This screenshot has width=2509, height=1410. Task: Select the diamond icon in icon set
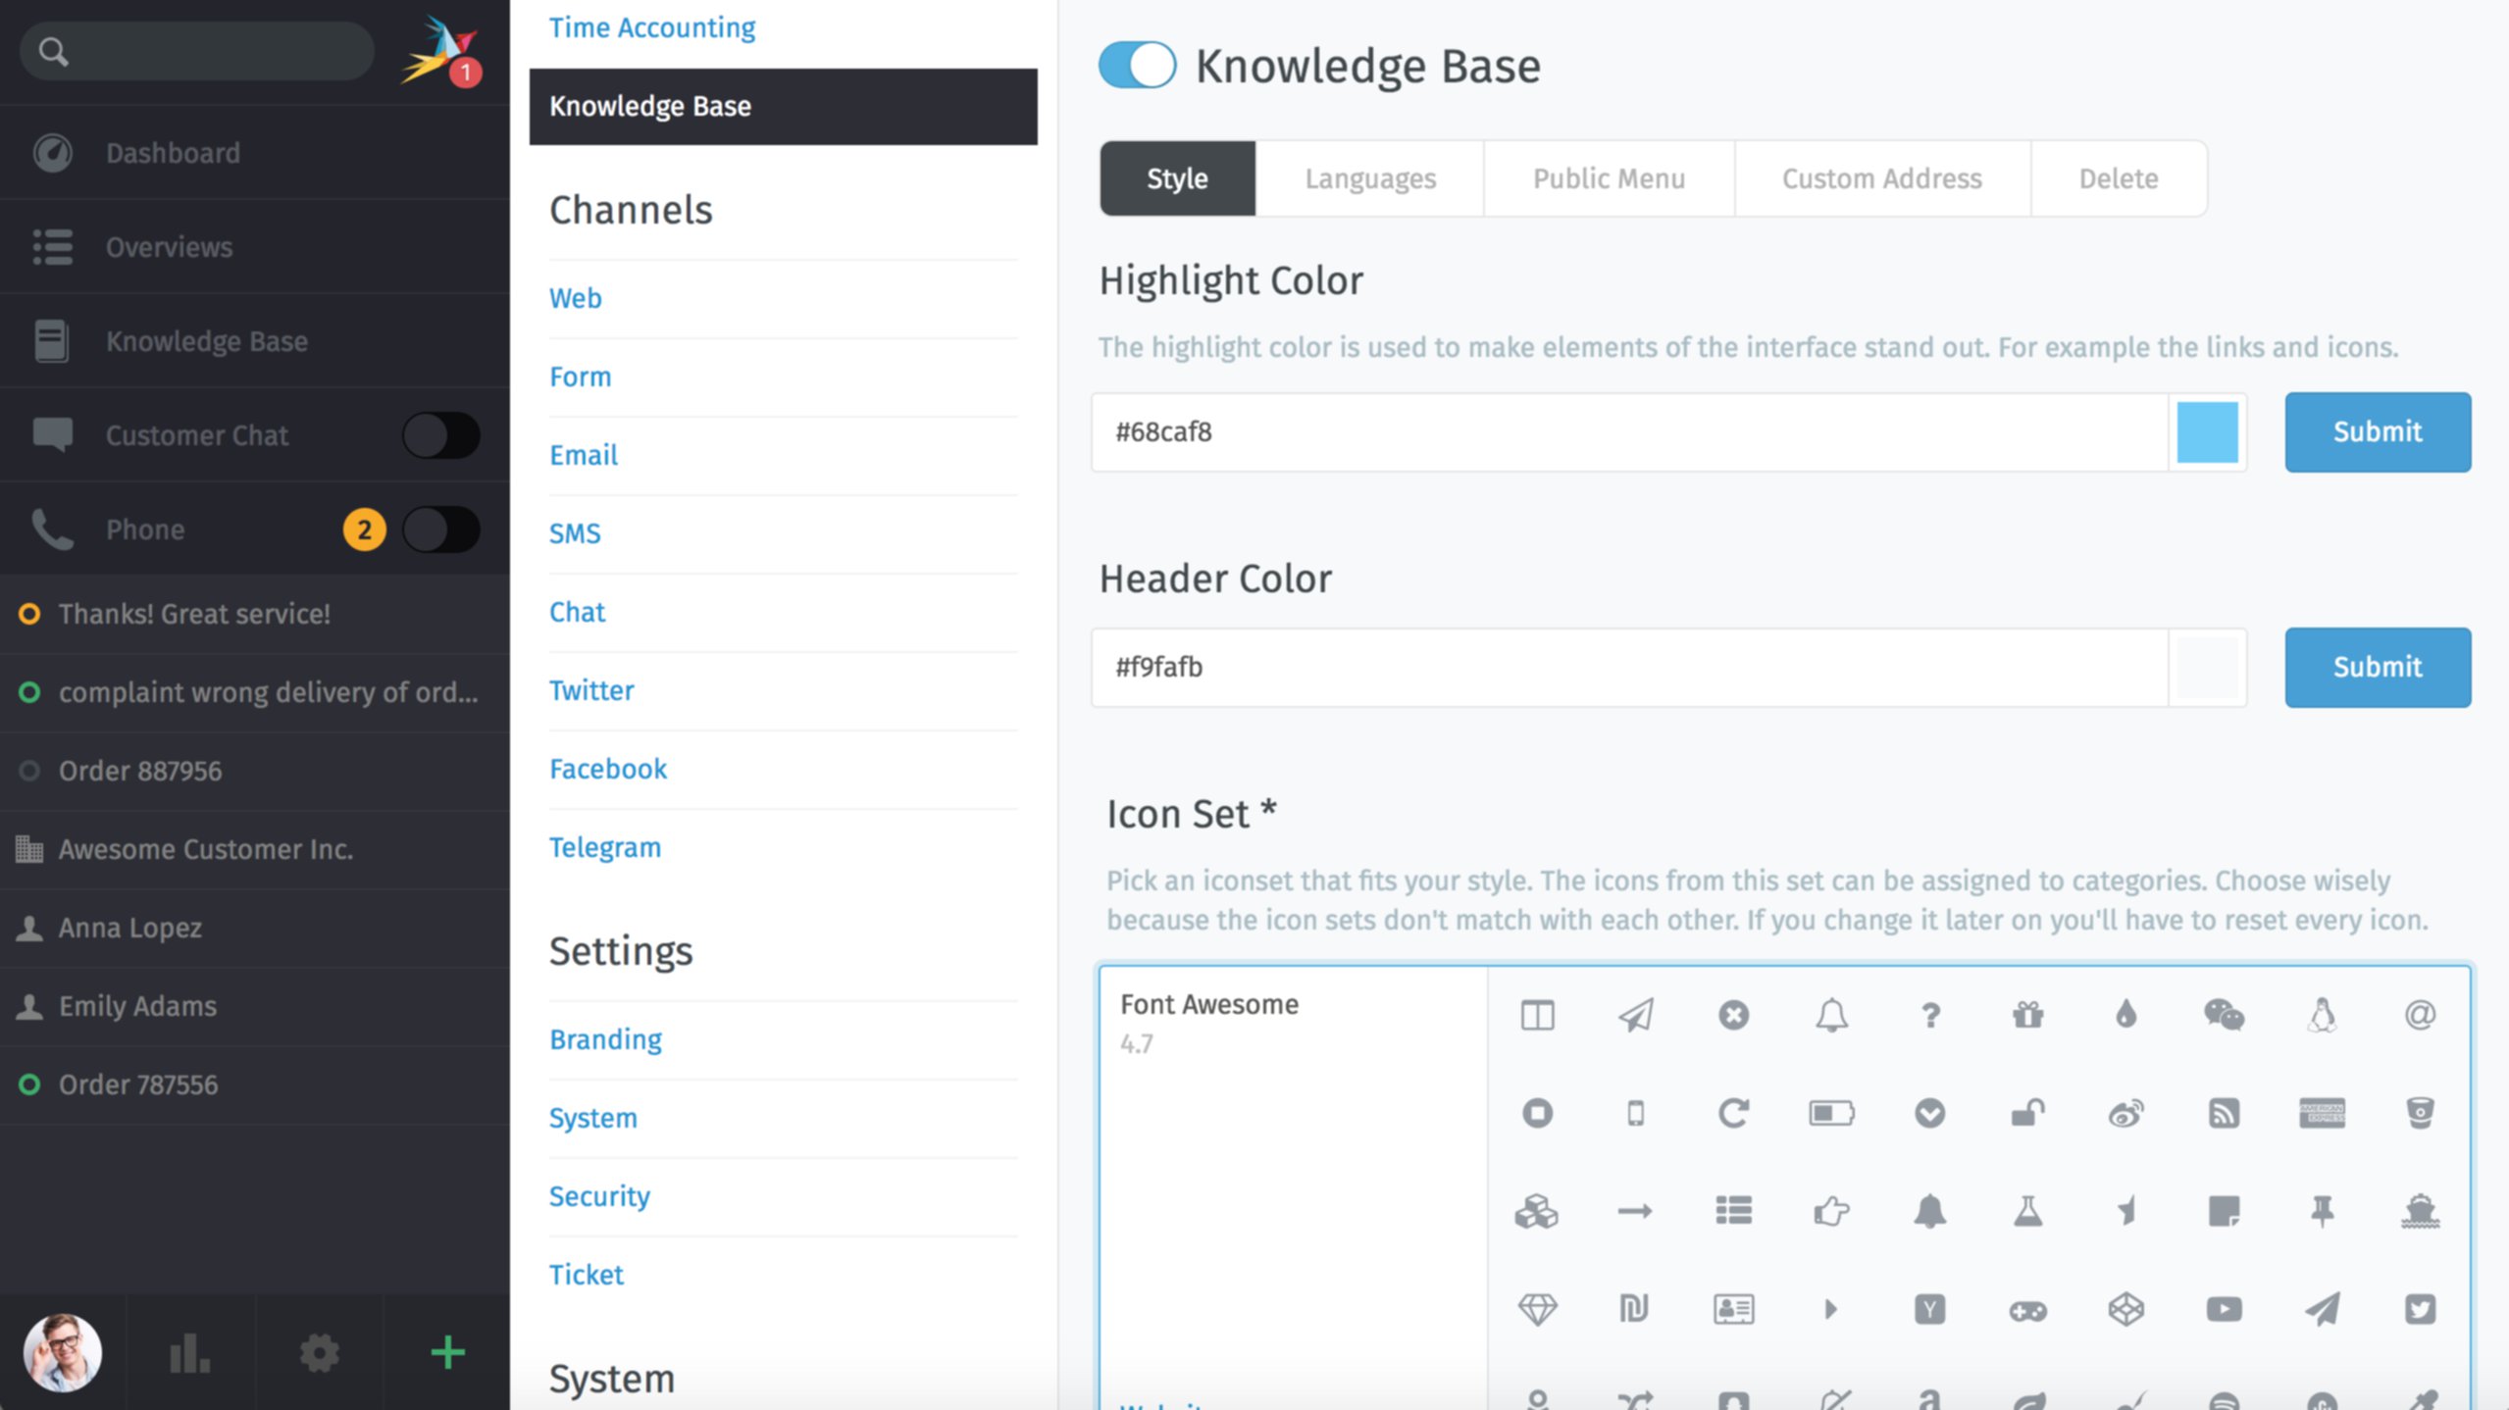(1537, 1309)
